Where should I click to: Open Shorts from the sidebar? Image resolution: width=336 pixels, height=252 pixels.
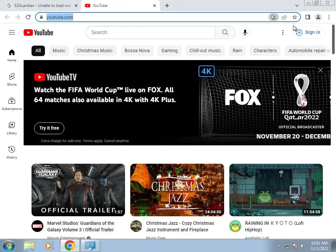(12, 79)
